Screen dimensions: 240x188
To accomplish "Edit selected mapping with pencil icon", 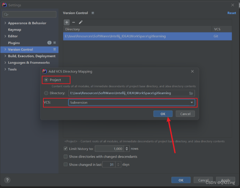I will point(81,22).
